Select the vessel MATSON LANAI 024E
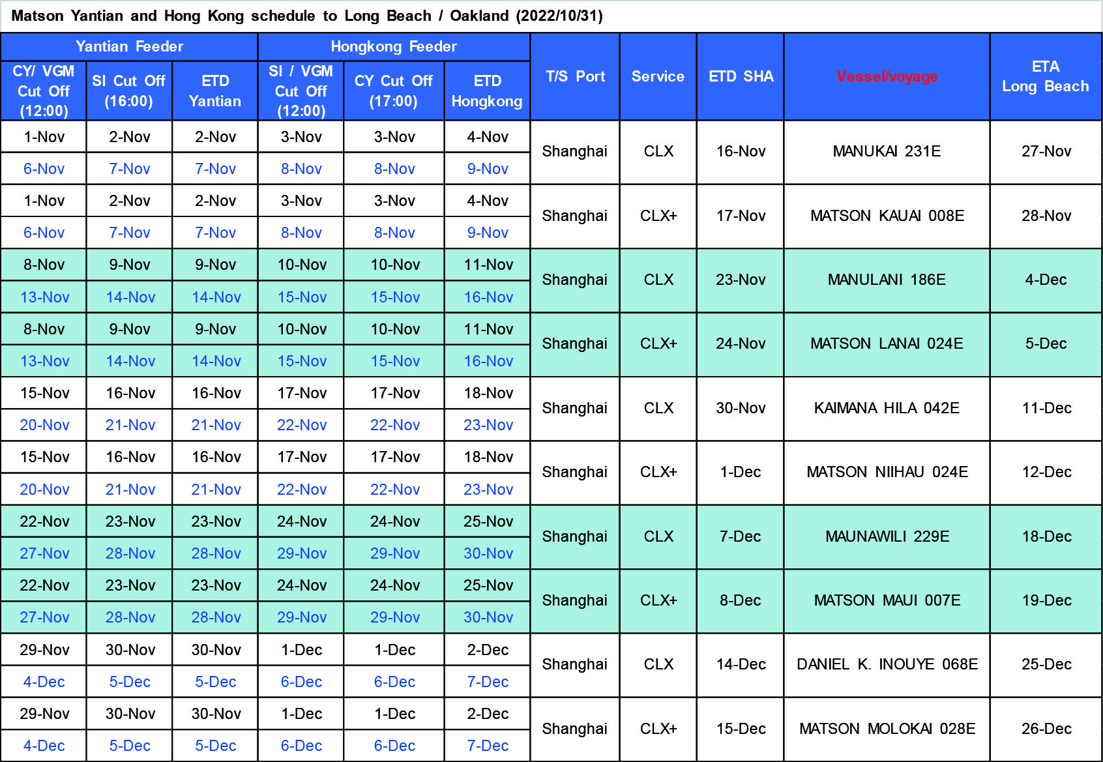Screen dimensions: 1103x762 click(x=887, y=344)
